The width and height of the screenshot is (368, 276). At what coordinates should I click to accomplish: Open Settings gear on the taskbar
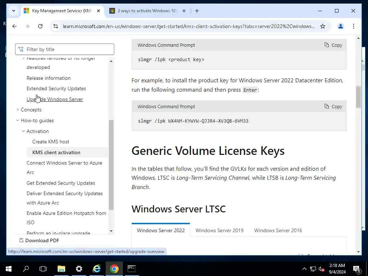coord(79,269)
